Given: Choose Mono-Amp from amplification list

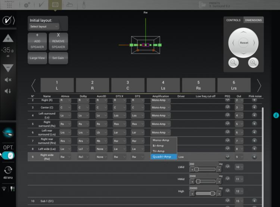Looking at the screenshot, I should click(x=164, y=140).
